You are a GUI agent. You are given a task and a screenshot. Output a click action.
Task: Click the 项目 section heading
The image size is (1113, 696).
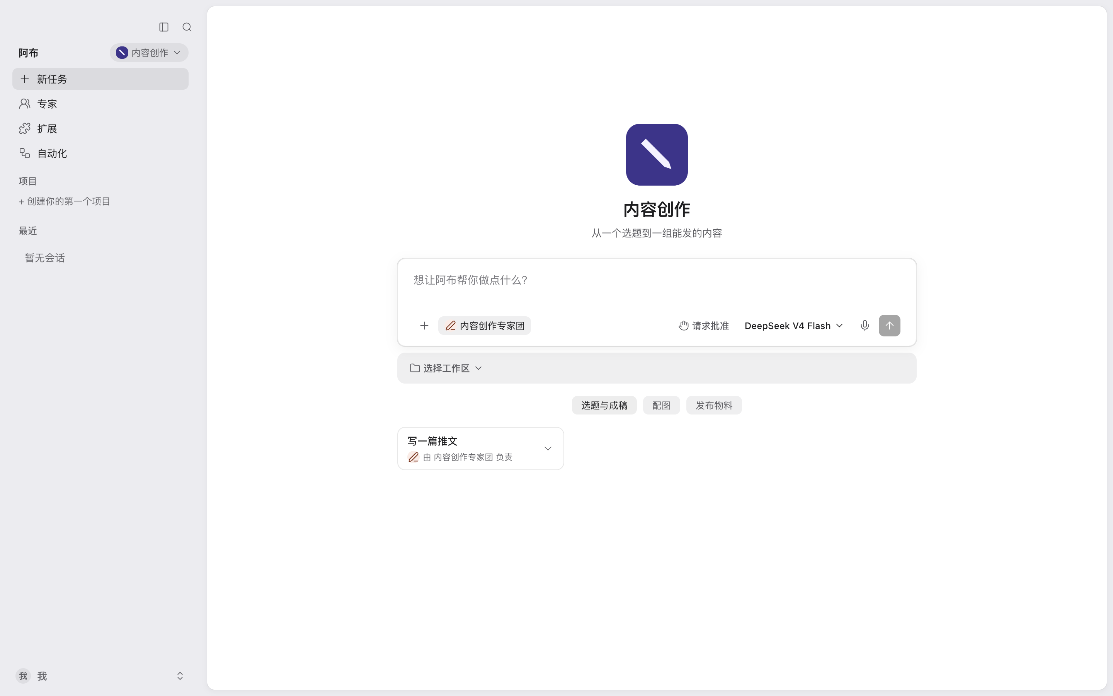point(27,181)
